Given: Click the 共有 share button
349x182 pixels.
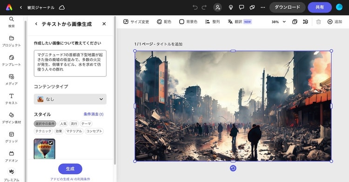Looking at the screenshot, I should tap(320, 7).
